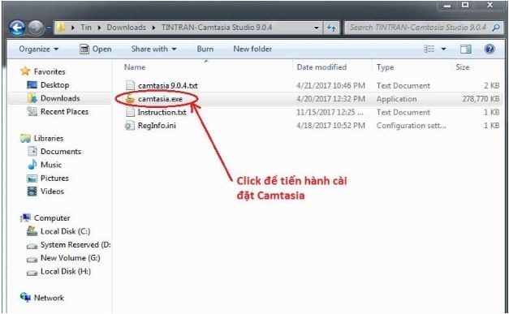Click the search magnifier icon

(496, 28)
